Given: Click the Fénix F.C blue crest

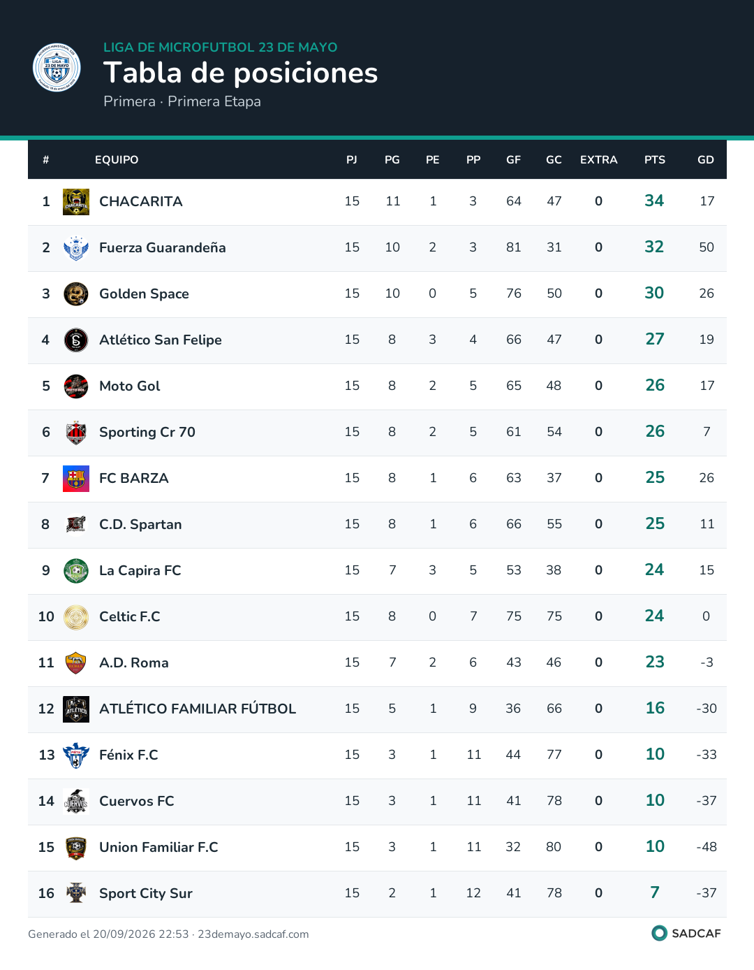Looking at the screenshot, I should click(x=76, y=755).
